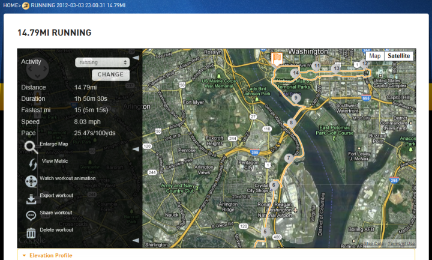Select the mile 7 marker on the route

click(289, 159)
